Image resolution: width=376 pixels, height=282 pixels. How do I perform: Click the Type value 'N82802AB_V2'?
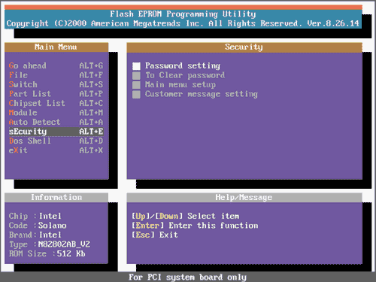coord(64,244)
